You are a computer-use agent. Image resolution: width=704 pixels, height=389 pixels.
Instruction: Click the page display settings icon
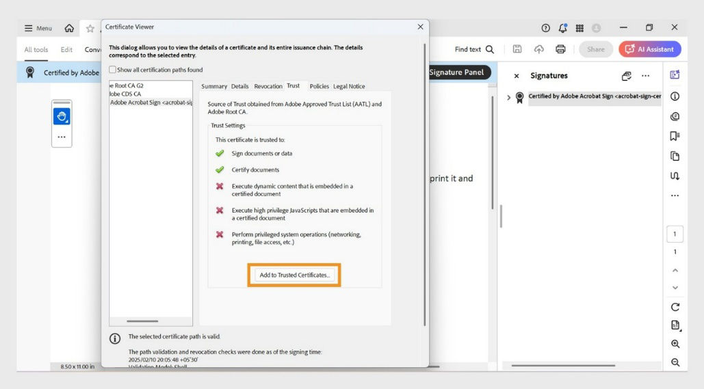tap(675, 325)
